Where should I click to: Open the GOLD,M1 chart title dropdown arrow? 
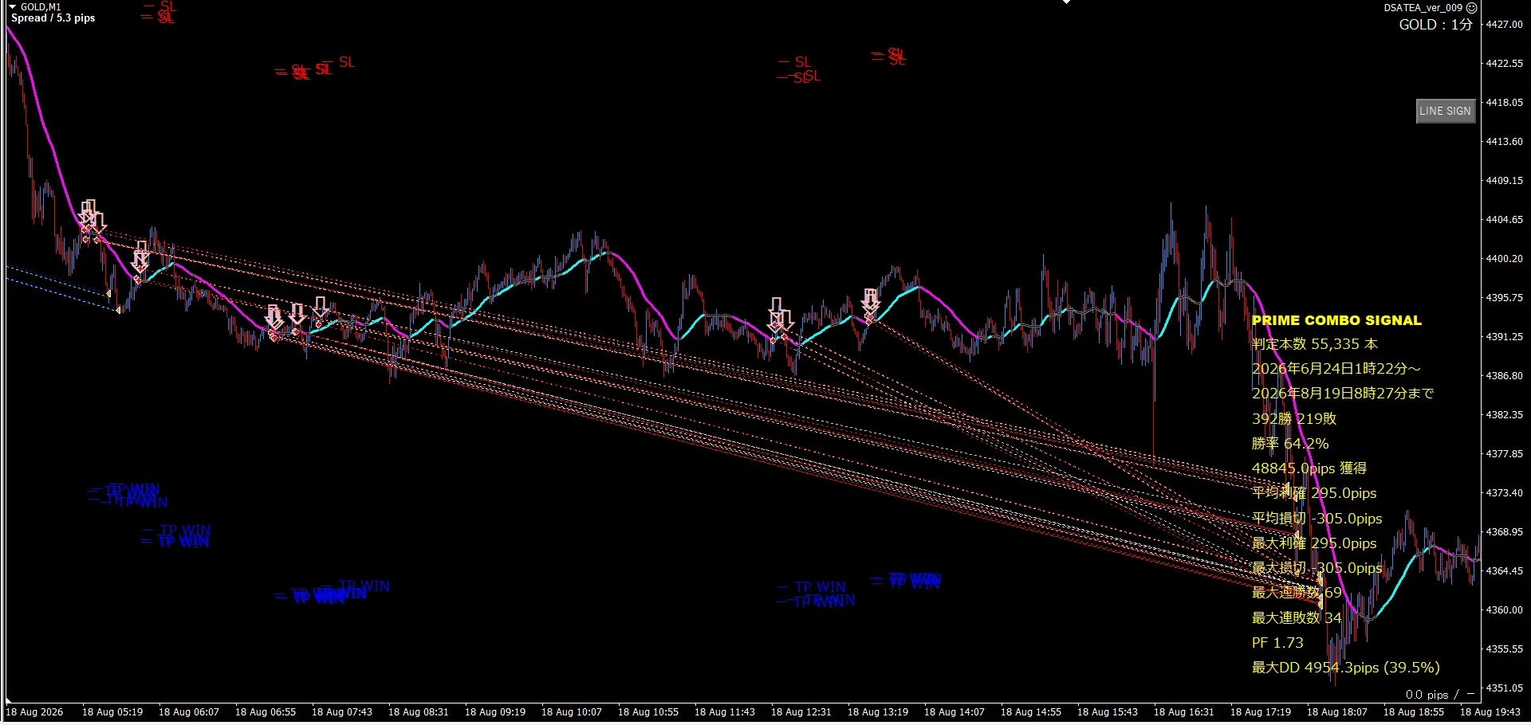[12, 6]
